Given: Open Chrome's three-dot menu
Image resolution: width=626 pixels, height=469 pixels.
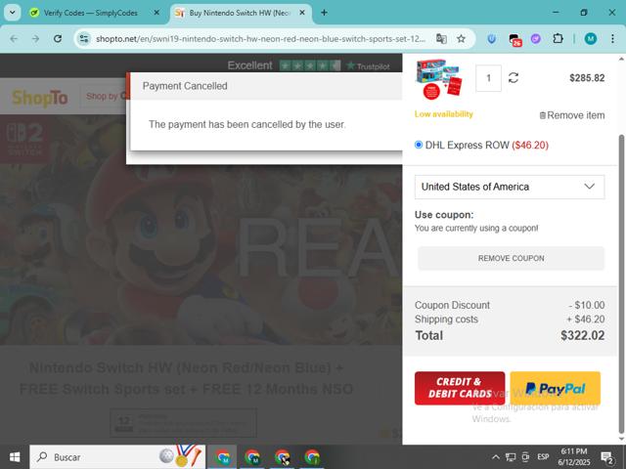Looking at the screenshot, I should 612,39.
